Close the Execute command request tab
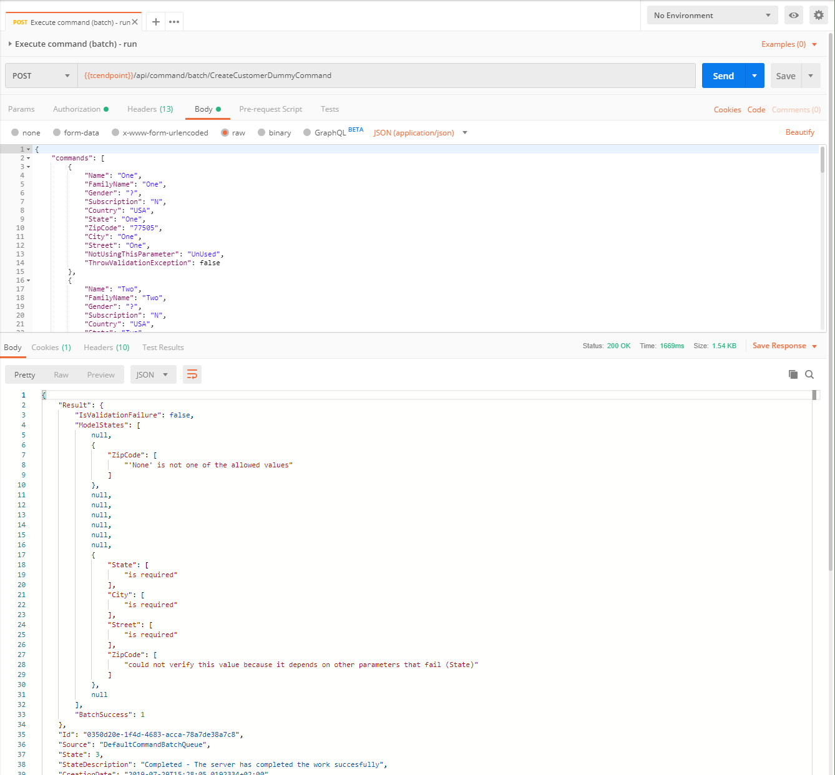The image size is (835, 775). pos(135,22)
